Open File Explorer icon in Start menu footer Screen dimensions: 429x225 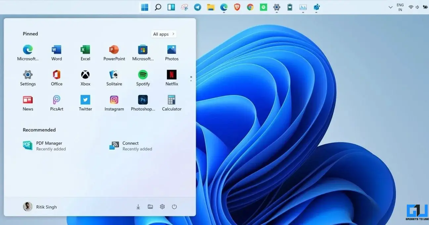[150, 207]
